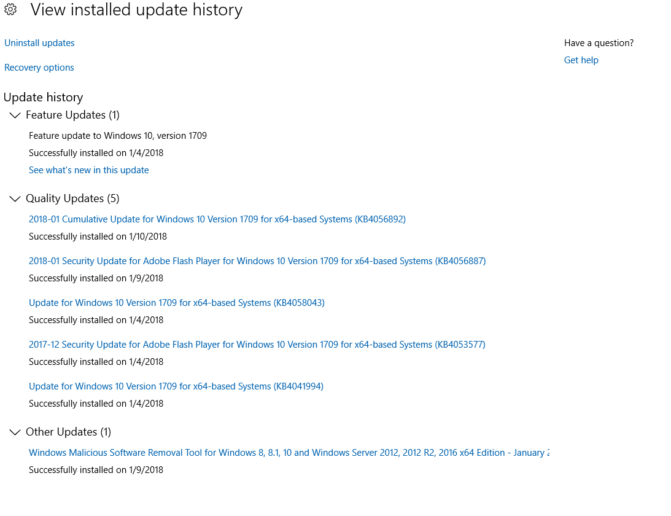Screen dimensions: 671x516
Task: Open the Windows Malicious Software Removal Tool link
Action: click(289, 453)
